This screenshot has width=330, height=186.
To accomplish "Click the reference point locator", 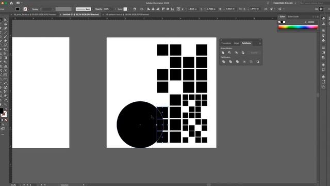I will [178, 9].
